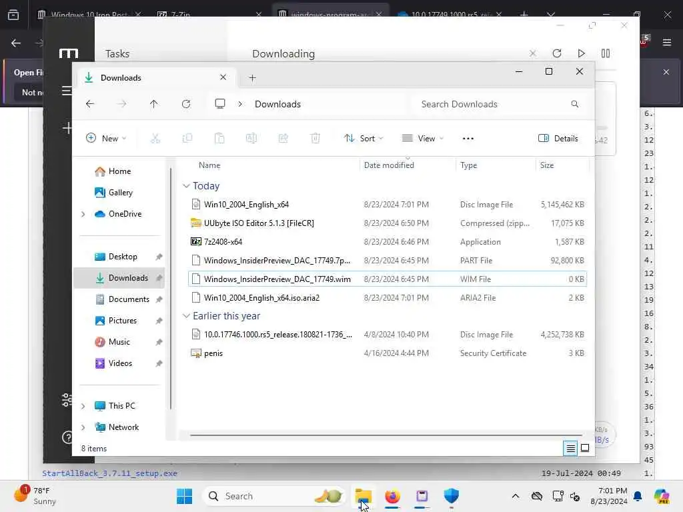Click resume play icon in download manager
683x512 pixels.
[x=581, y=53]
